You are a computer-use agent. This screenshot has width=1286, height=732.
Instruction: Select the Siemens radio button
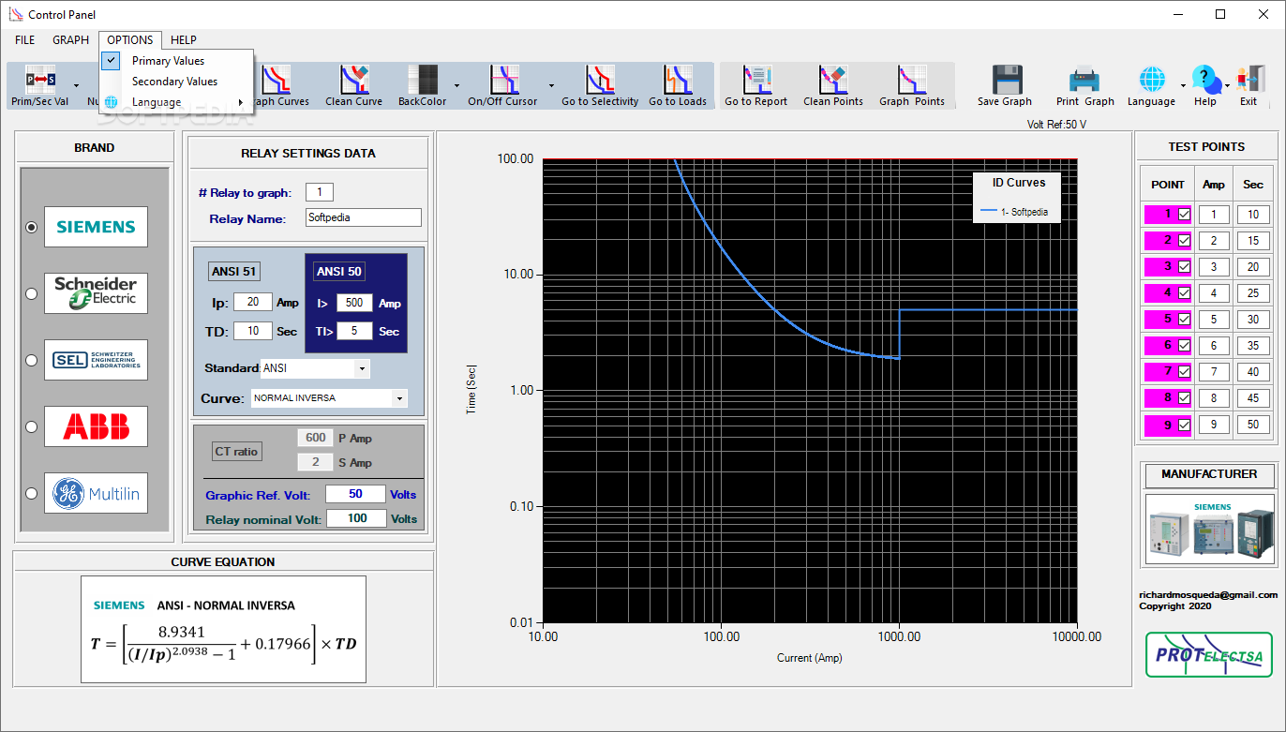coord(31,227)
